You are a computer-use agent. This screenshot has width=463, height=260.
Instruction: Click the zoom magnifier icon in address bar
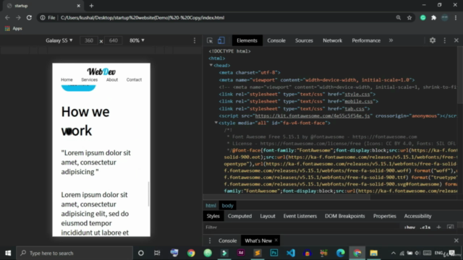pos(399,17)
